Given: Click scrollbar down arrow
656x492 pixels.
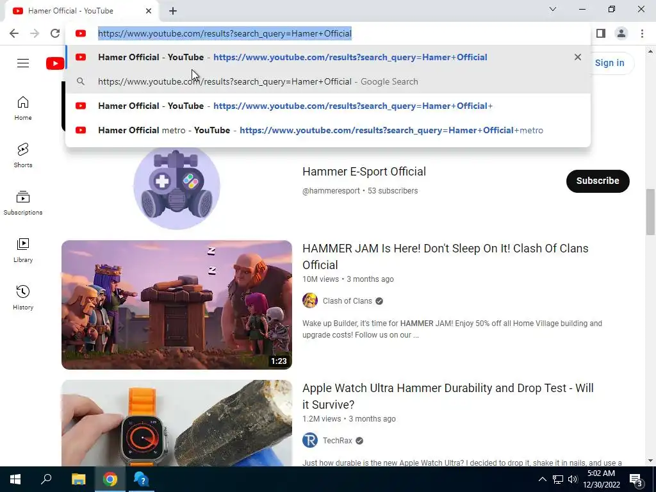Looking at the screenshot, I should (x=650, y=461).
